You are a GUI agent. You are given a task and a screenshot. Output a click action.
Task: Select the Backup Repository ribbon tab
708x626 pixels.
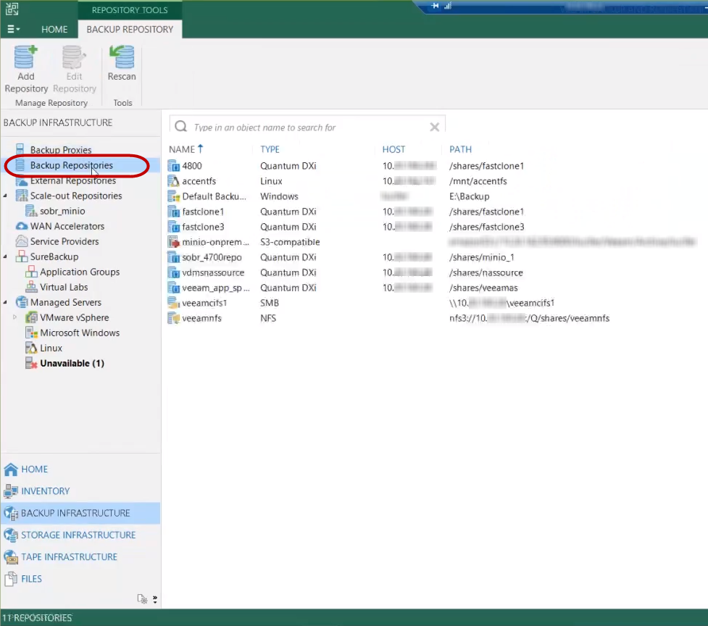tap(130, 30)
